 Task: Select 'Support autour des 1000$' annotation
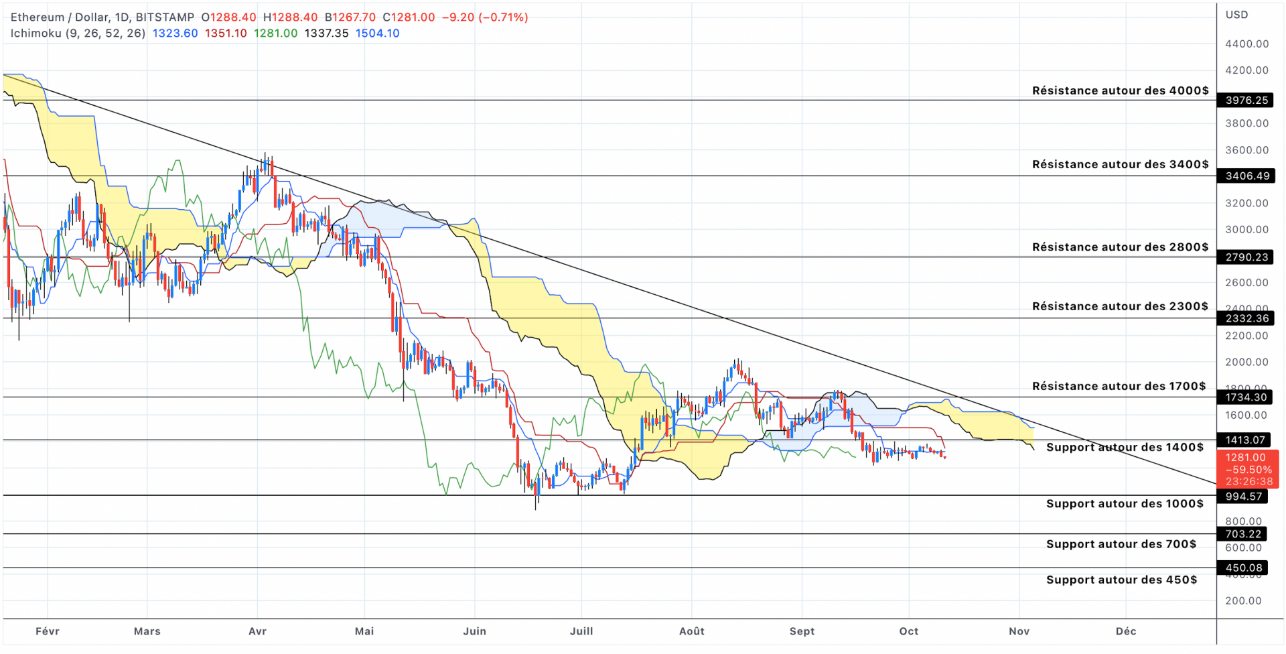click(x=1125, y=504)
